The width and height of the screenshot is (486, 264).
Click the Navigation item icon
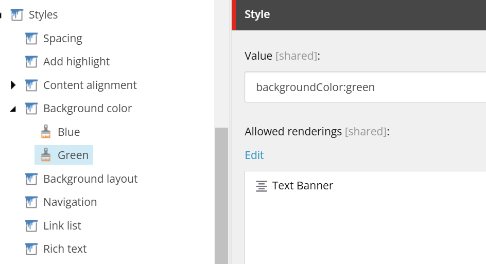(31, 202)
